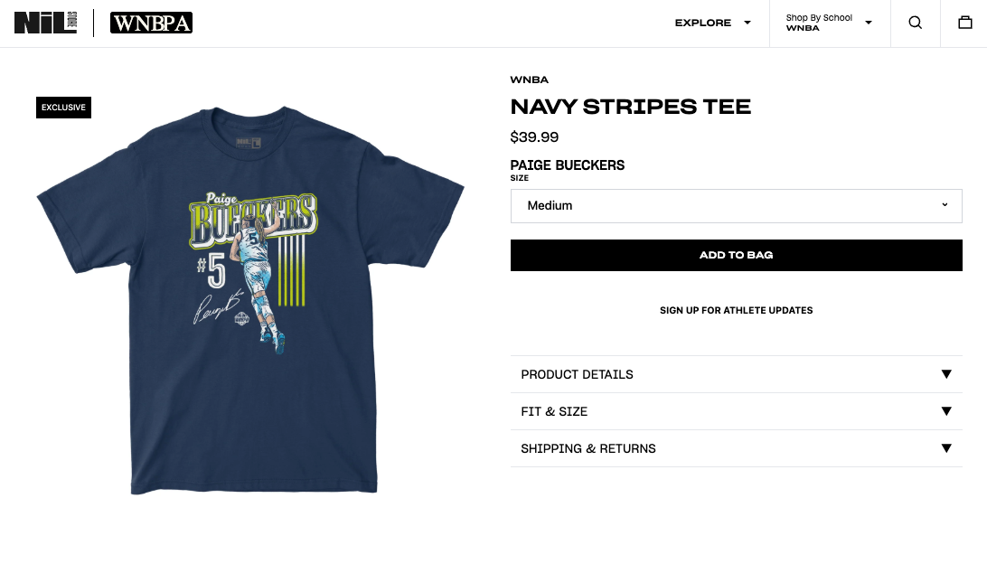Select the Paige Bueckers athlete name

[568, 165]
